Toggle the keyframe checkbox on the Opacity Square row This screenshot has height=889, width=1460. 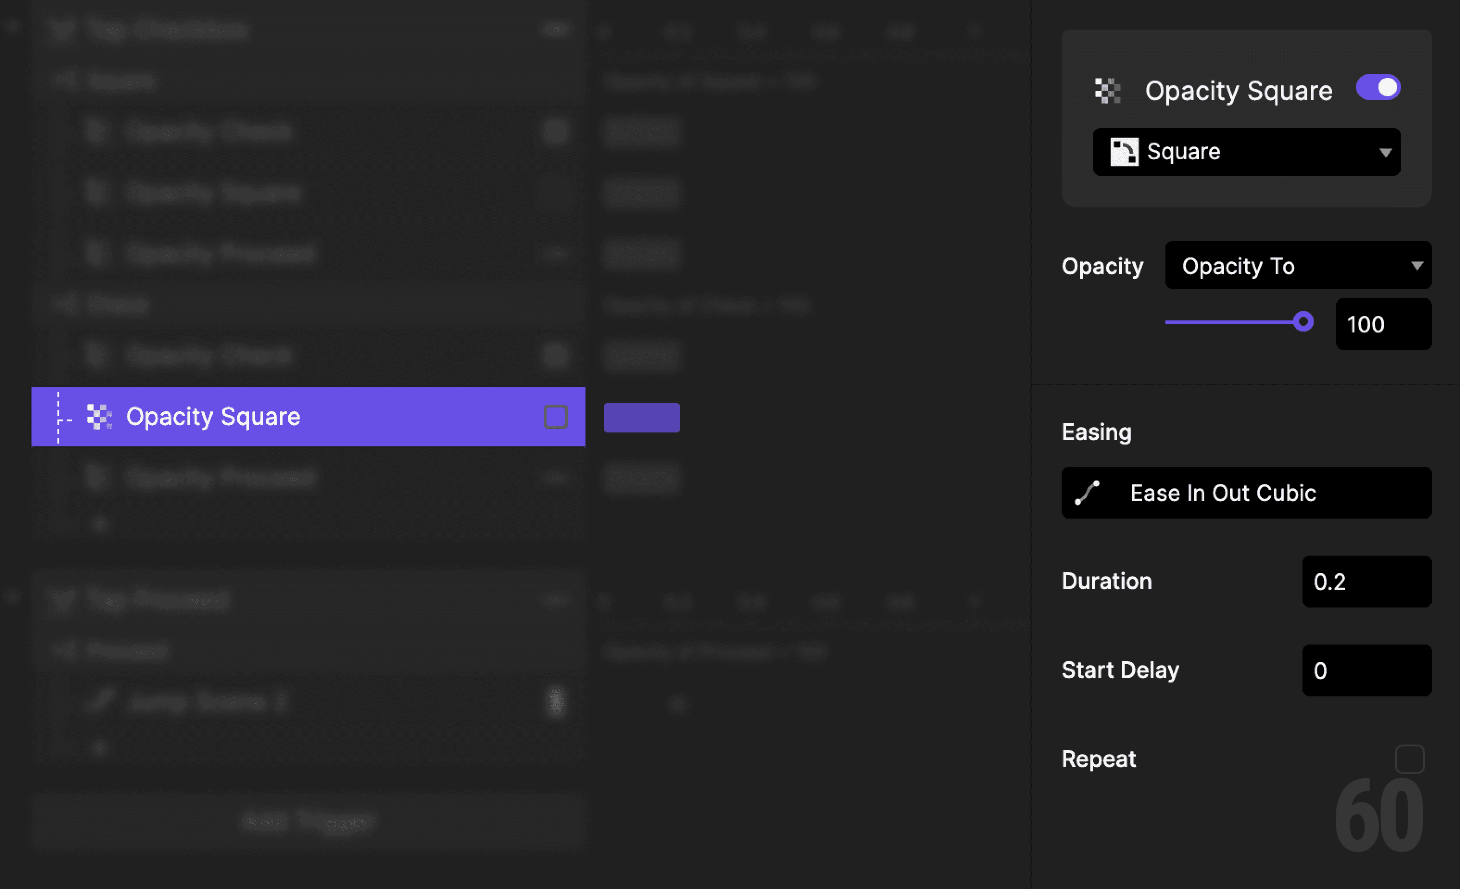pos(555,416)
